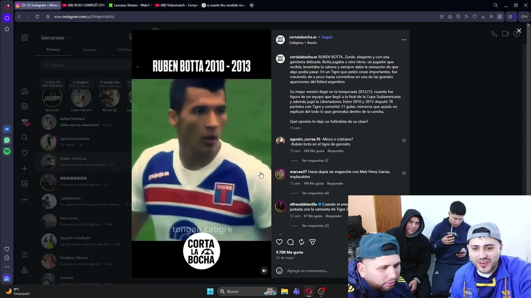The width and height of the screenshot is (531, 298).
Task: Switch to the Lascaras Stream Kick tab
Action: point(130,5)
